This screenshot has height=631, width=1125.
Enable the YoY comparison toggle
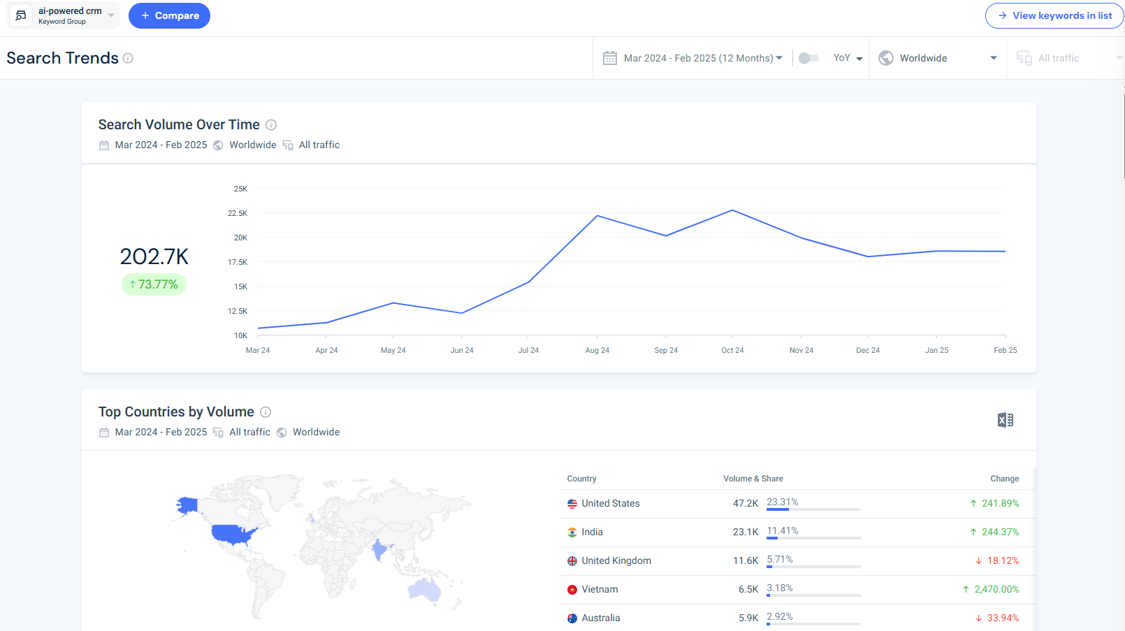pyautogui.click(x=808, y=58)
